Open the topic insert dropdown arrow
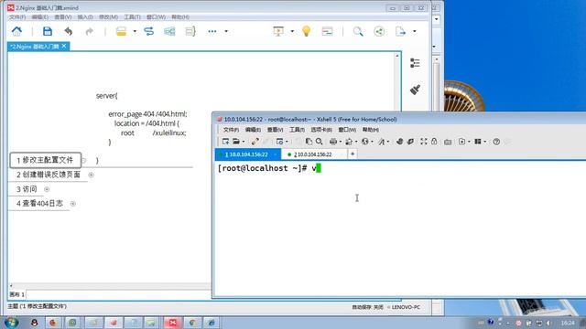Screen dimensions: 586x329 (135, 31)
